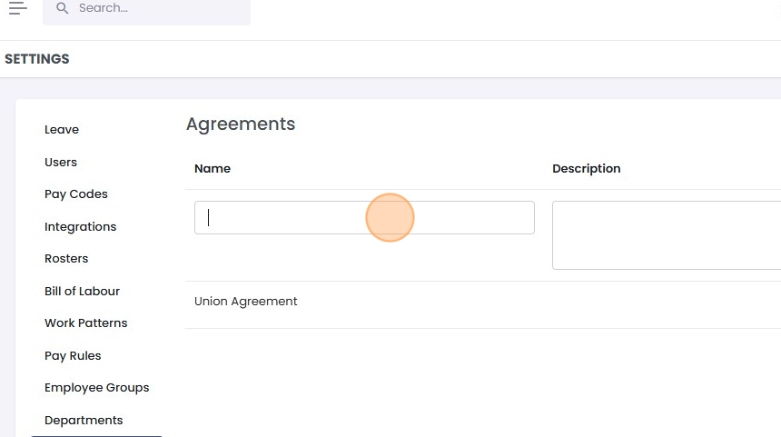Screen dimensions: 781x437
Task: Open the Users settings section
Action: pos(61,163)
